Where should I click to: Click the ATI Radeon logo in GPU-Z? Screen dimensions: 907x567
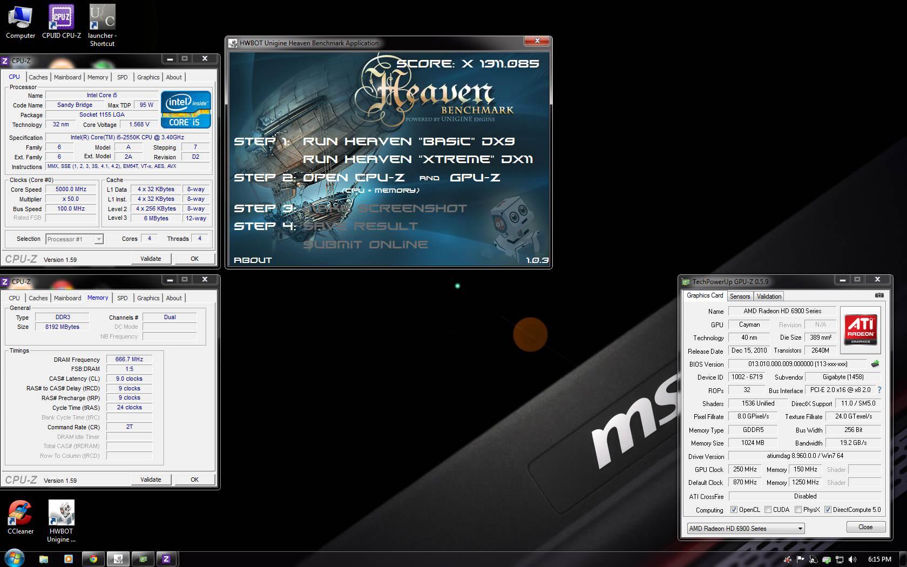click(861, 330)
